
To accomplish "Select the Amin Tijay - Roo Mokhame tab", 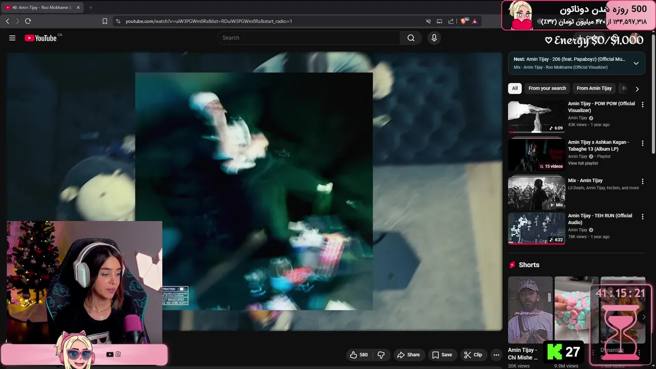I will tap(43, 7).
